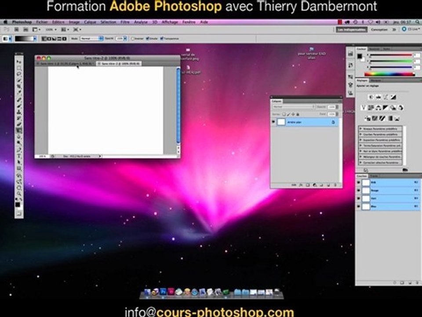This screenshot has width=422, height=317.
Task: Click lock all icon in Calques panel
Action: (298, 114)
